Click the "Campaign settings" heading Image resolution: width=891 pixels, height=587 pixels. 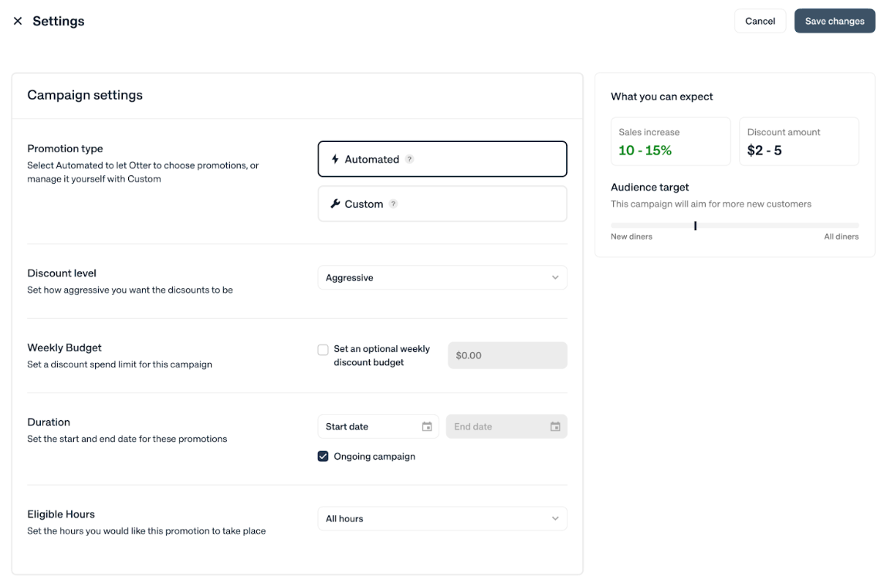[85, 95]
